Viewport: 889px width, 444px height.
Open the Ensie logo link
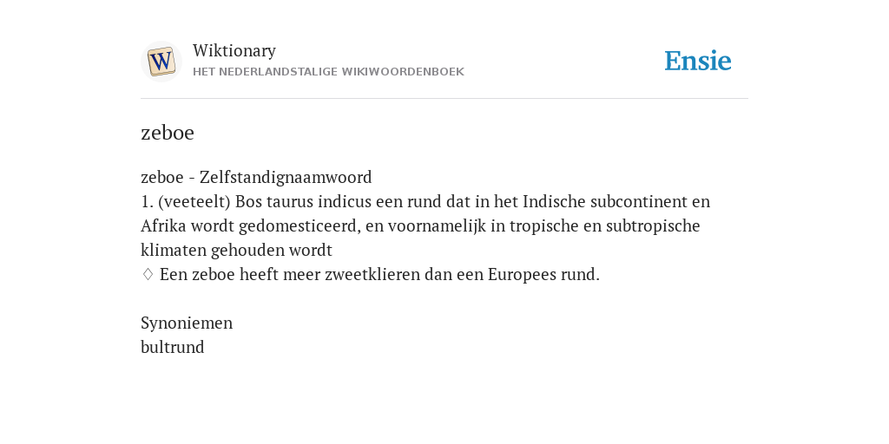point(698,61)
